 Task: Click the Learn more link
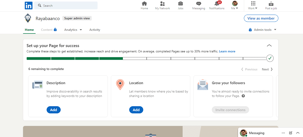coord(227,51)
